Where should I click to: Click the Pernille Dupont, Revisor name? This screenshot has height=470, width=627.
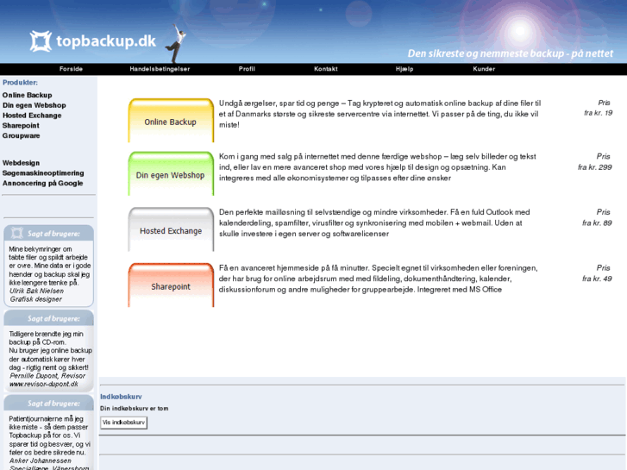click(x=47, y=376)
